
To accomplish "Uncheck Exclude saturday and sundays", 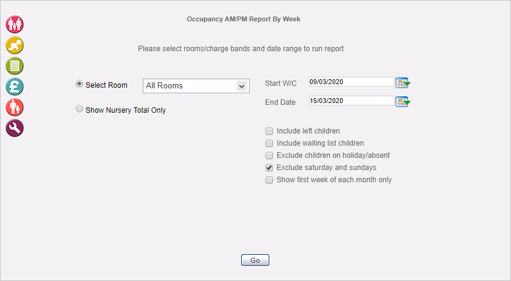I will pyautogui.click(x=269, y=168).
